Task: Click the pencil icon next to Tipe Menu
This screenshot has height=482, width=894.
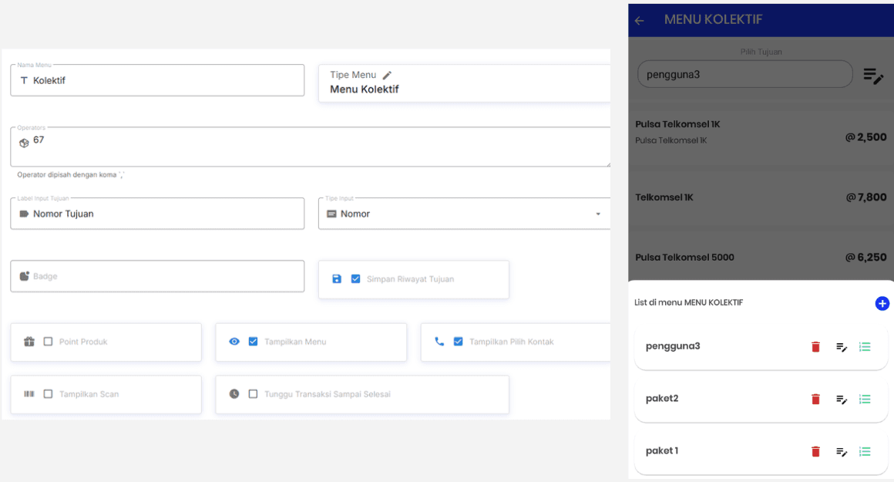Action: click(x=387, y=75)
